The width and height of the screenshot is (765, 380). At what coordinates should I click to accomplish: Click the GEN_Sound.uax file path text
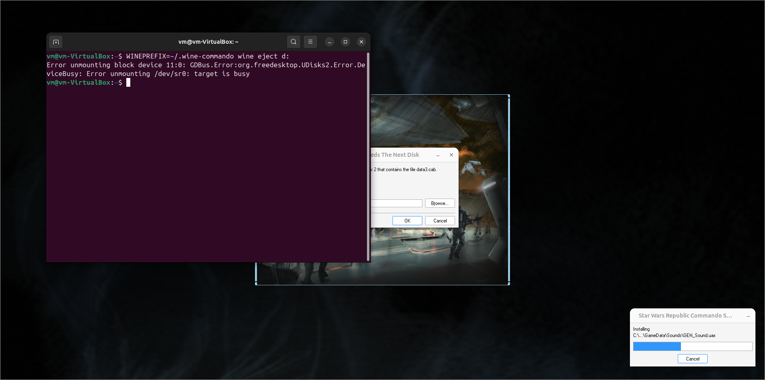[674, 335]
